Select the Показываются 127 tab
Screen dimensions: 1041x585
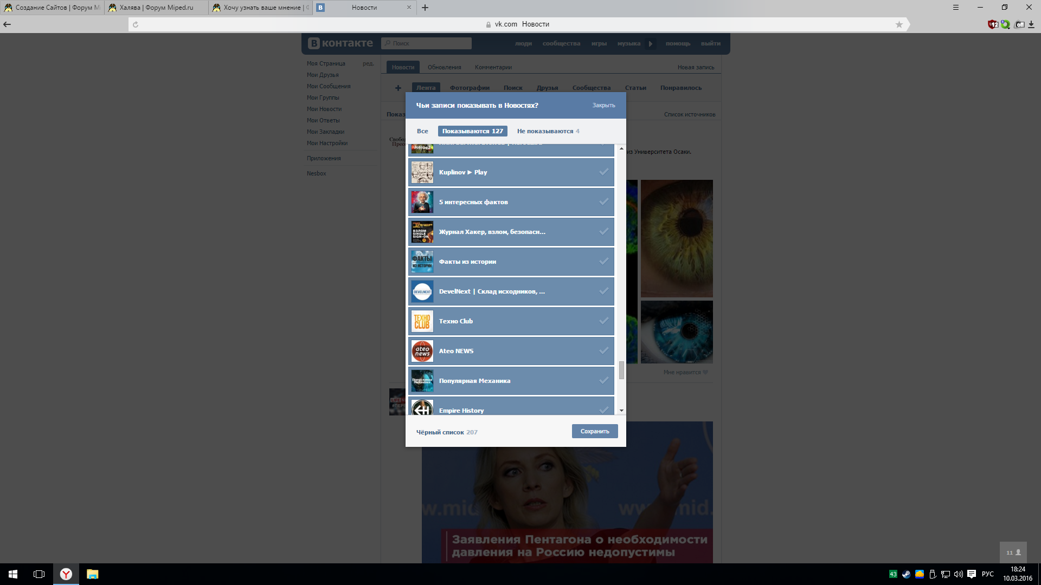(473, 131)
